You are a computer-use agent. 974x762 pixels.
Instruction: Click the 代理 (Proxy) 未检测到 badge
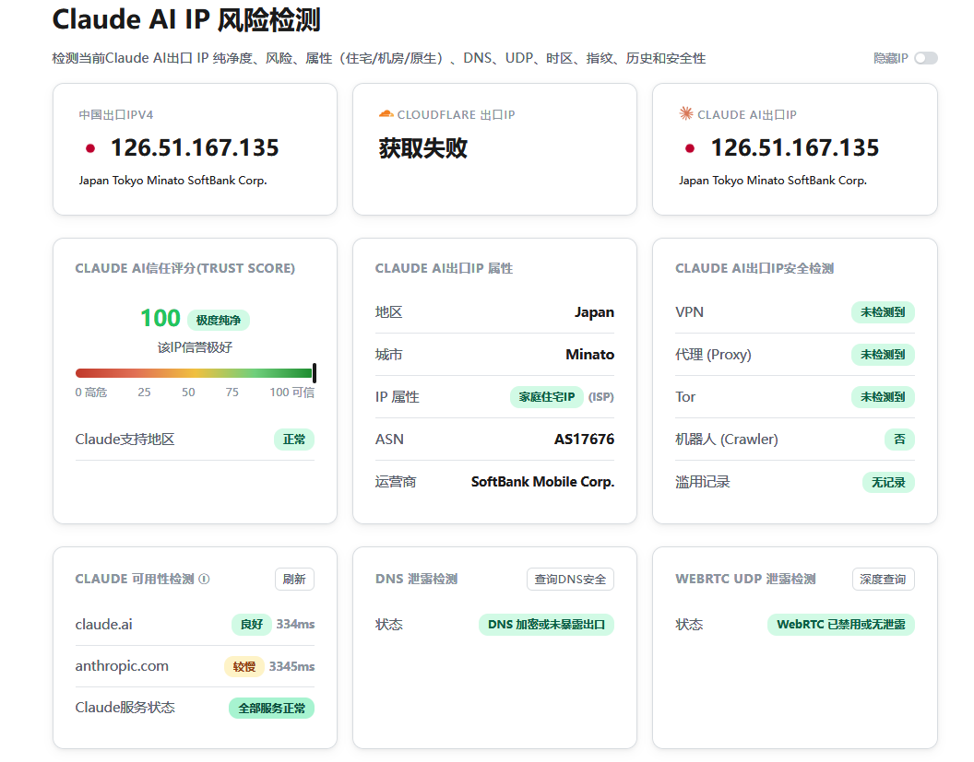point(883,355)
